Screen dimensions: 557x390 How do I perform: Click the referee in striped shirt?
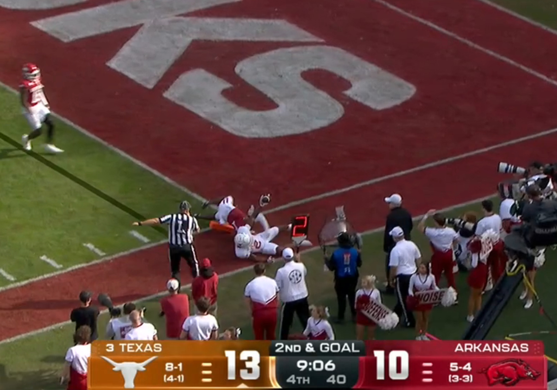tap(179, 239)
